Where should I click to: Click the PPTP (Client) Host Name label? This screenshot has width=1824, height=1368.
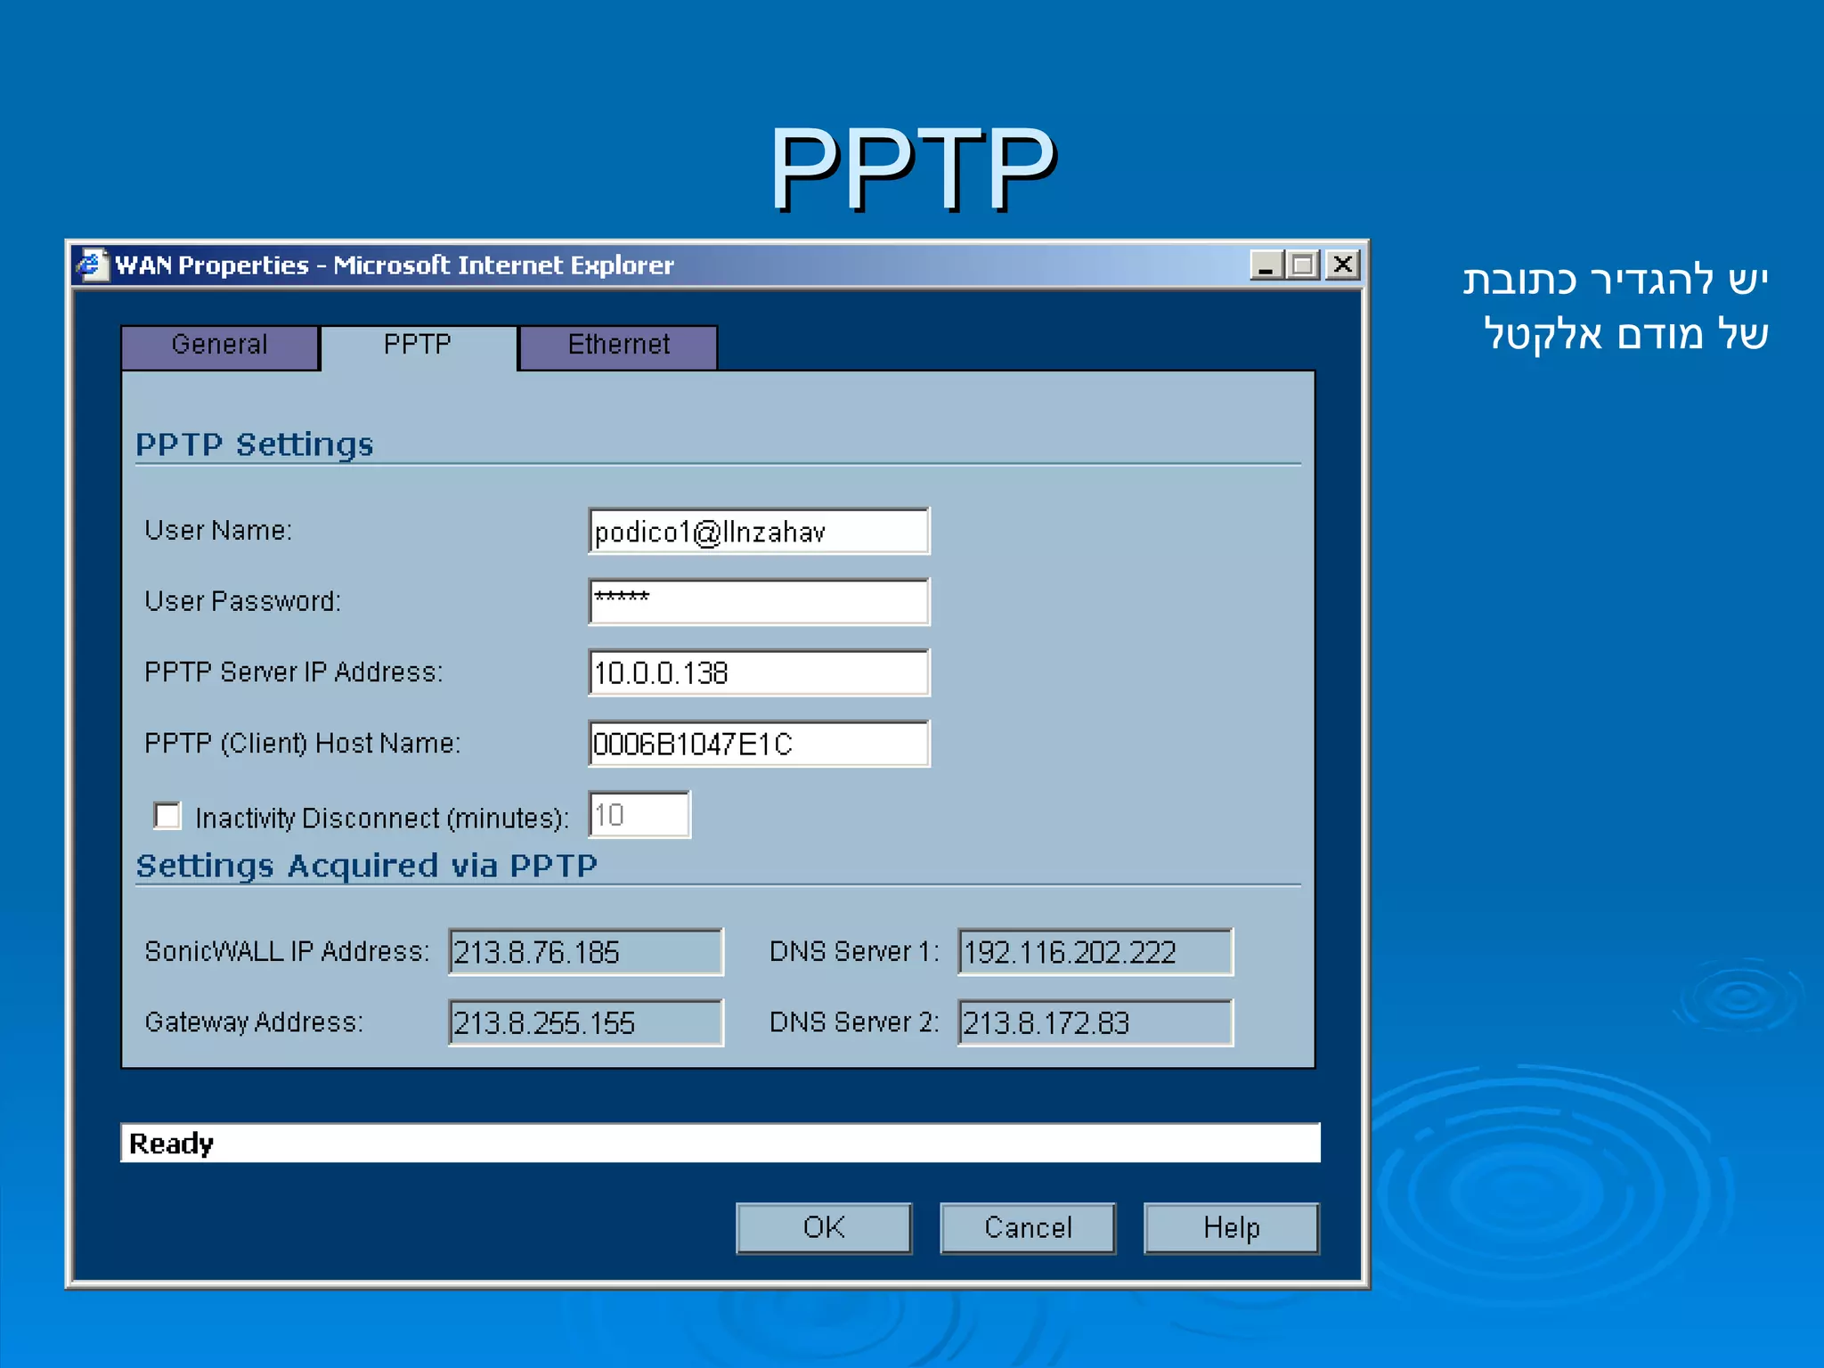click(x=302, y=743)
